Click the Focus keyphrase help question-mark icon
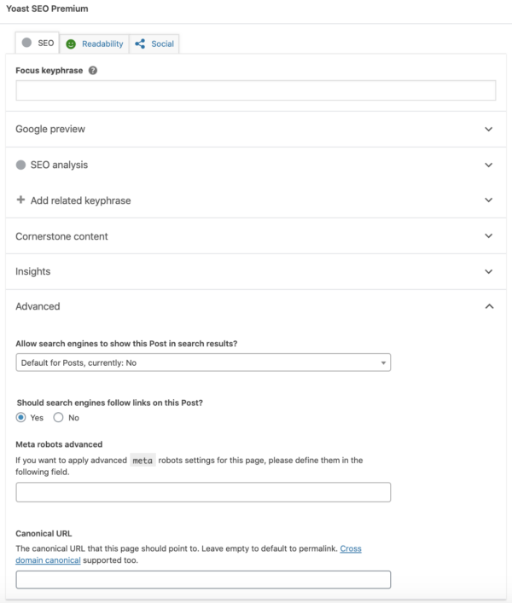The image size is (512, 603). click(x=93, y=71)
